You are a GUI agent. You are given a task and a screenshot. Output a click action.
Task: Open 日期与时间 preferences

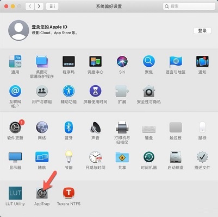click(x=95, y=157)
